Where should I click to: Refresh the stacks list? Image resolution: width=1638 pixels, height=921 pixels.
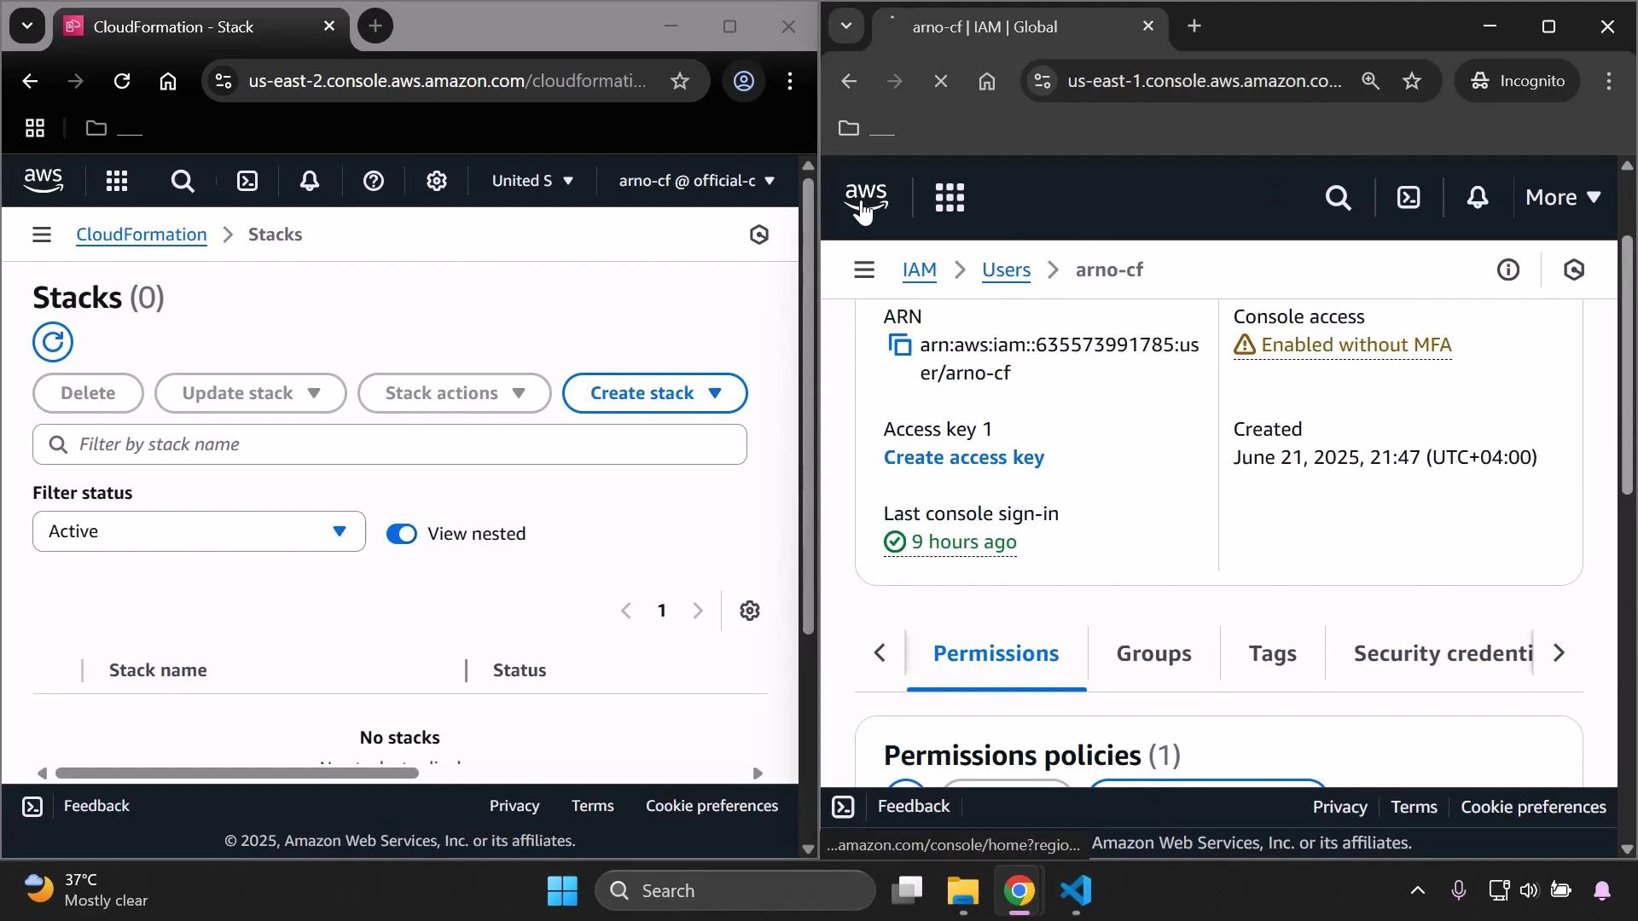[53, 342]
